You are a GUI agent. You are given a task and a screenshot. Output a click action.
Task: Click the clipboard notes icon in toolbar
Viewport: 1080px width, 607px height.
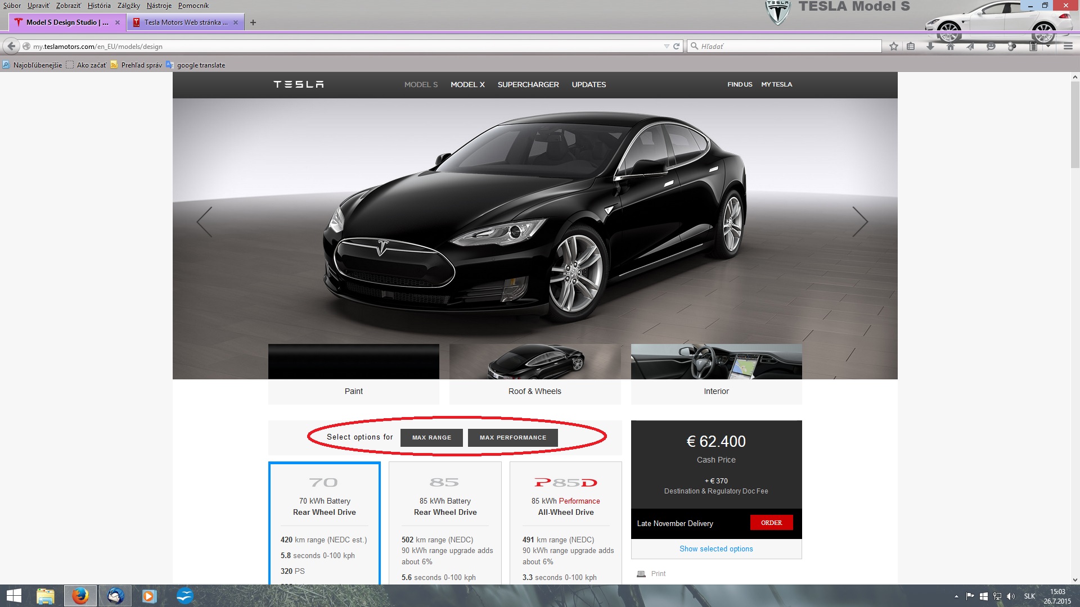coord(1033,46)
